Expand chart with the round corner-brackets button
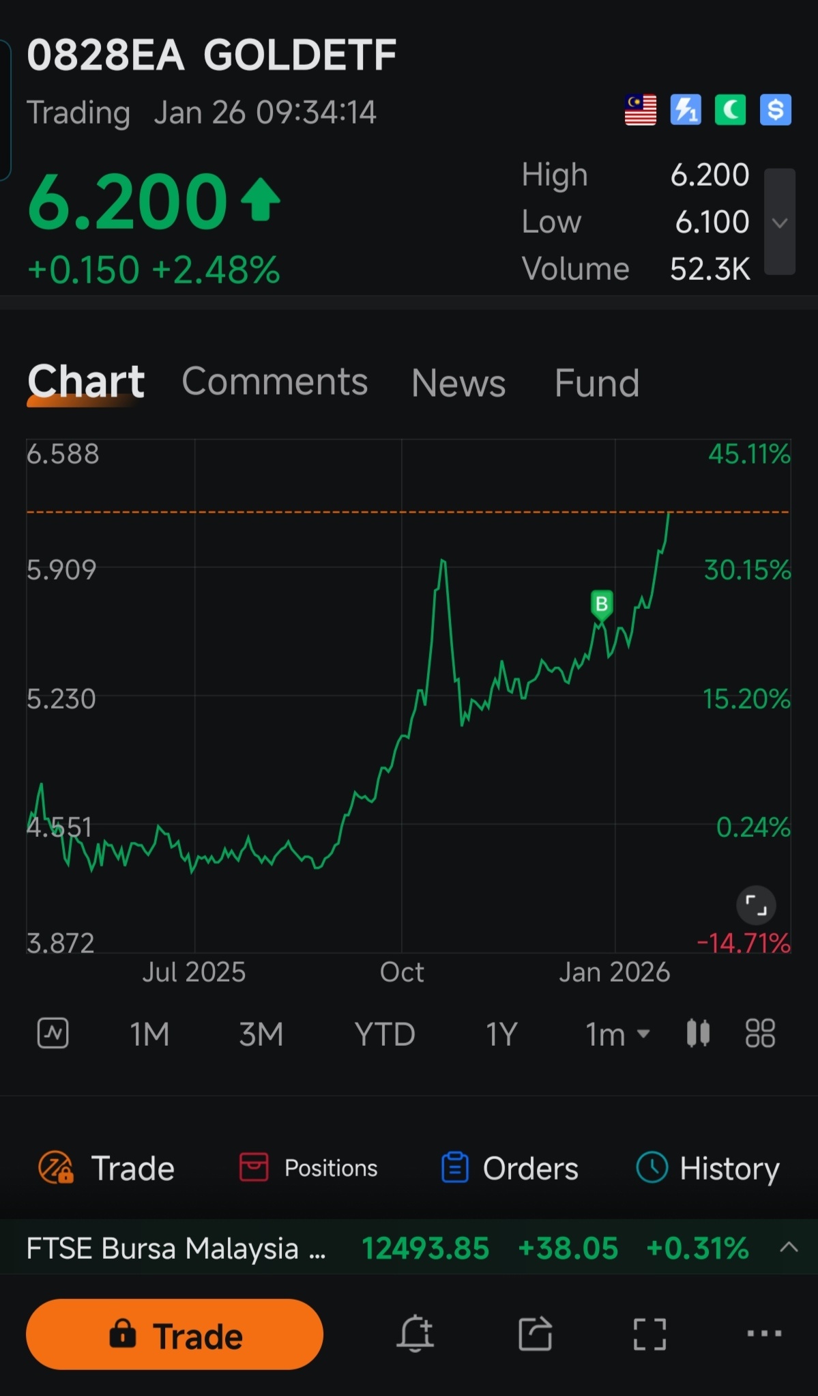The height and width of the screenshot is (1396, 818). [756, 905]
